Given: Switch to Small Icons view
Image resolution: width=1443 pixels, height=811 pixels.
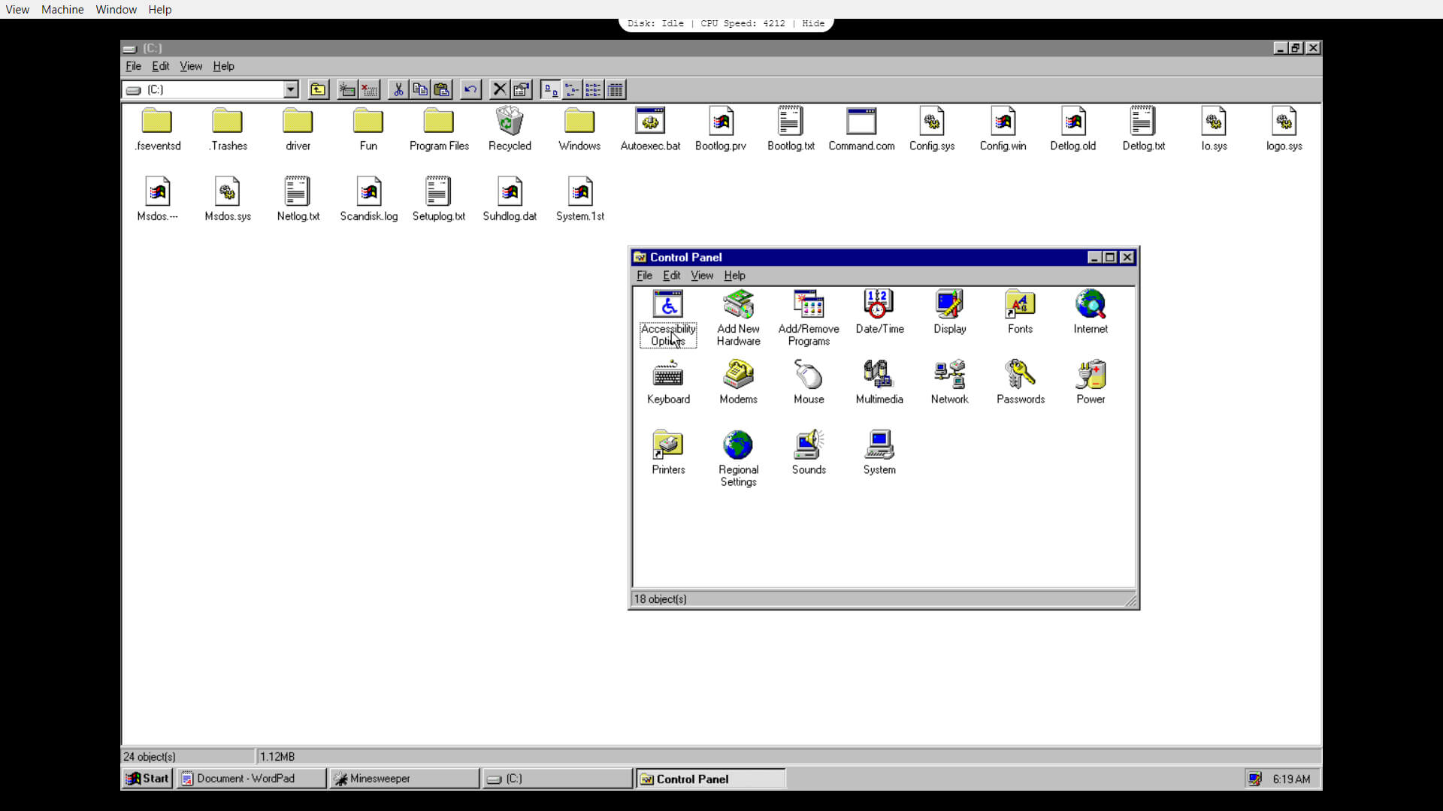Looking at the screenshot, I should tap(572, 89).
